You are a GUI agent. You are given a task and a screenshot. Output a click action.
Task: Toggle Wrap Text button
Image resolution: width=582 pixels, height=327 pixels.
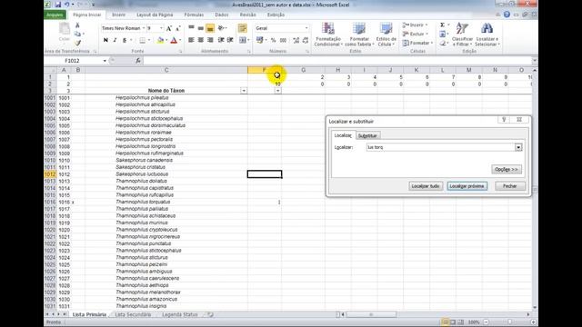(x=243, y=28)
